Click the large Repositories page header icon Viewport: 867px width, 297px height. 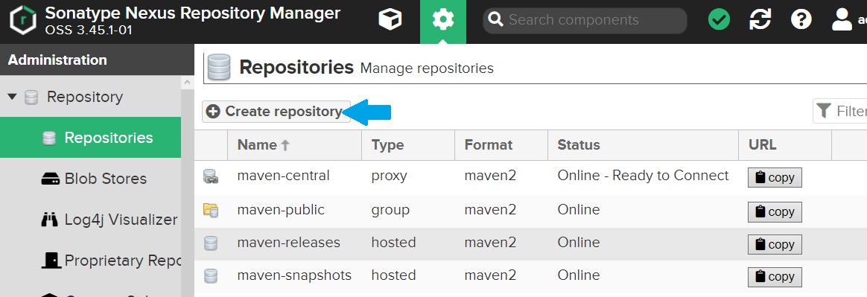click(x=219, y=68)
